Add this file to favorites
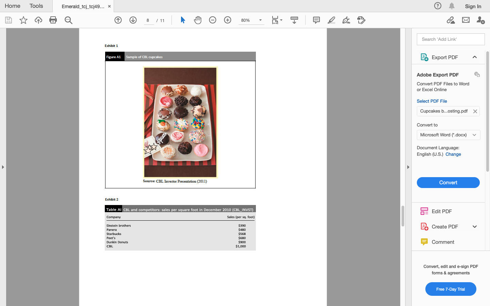The width and height of the screenshot is (490, 306). click(23, 20)
